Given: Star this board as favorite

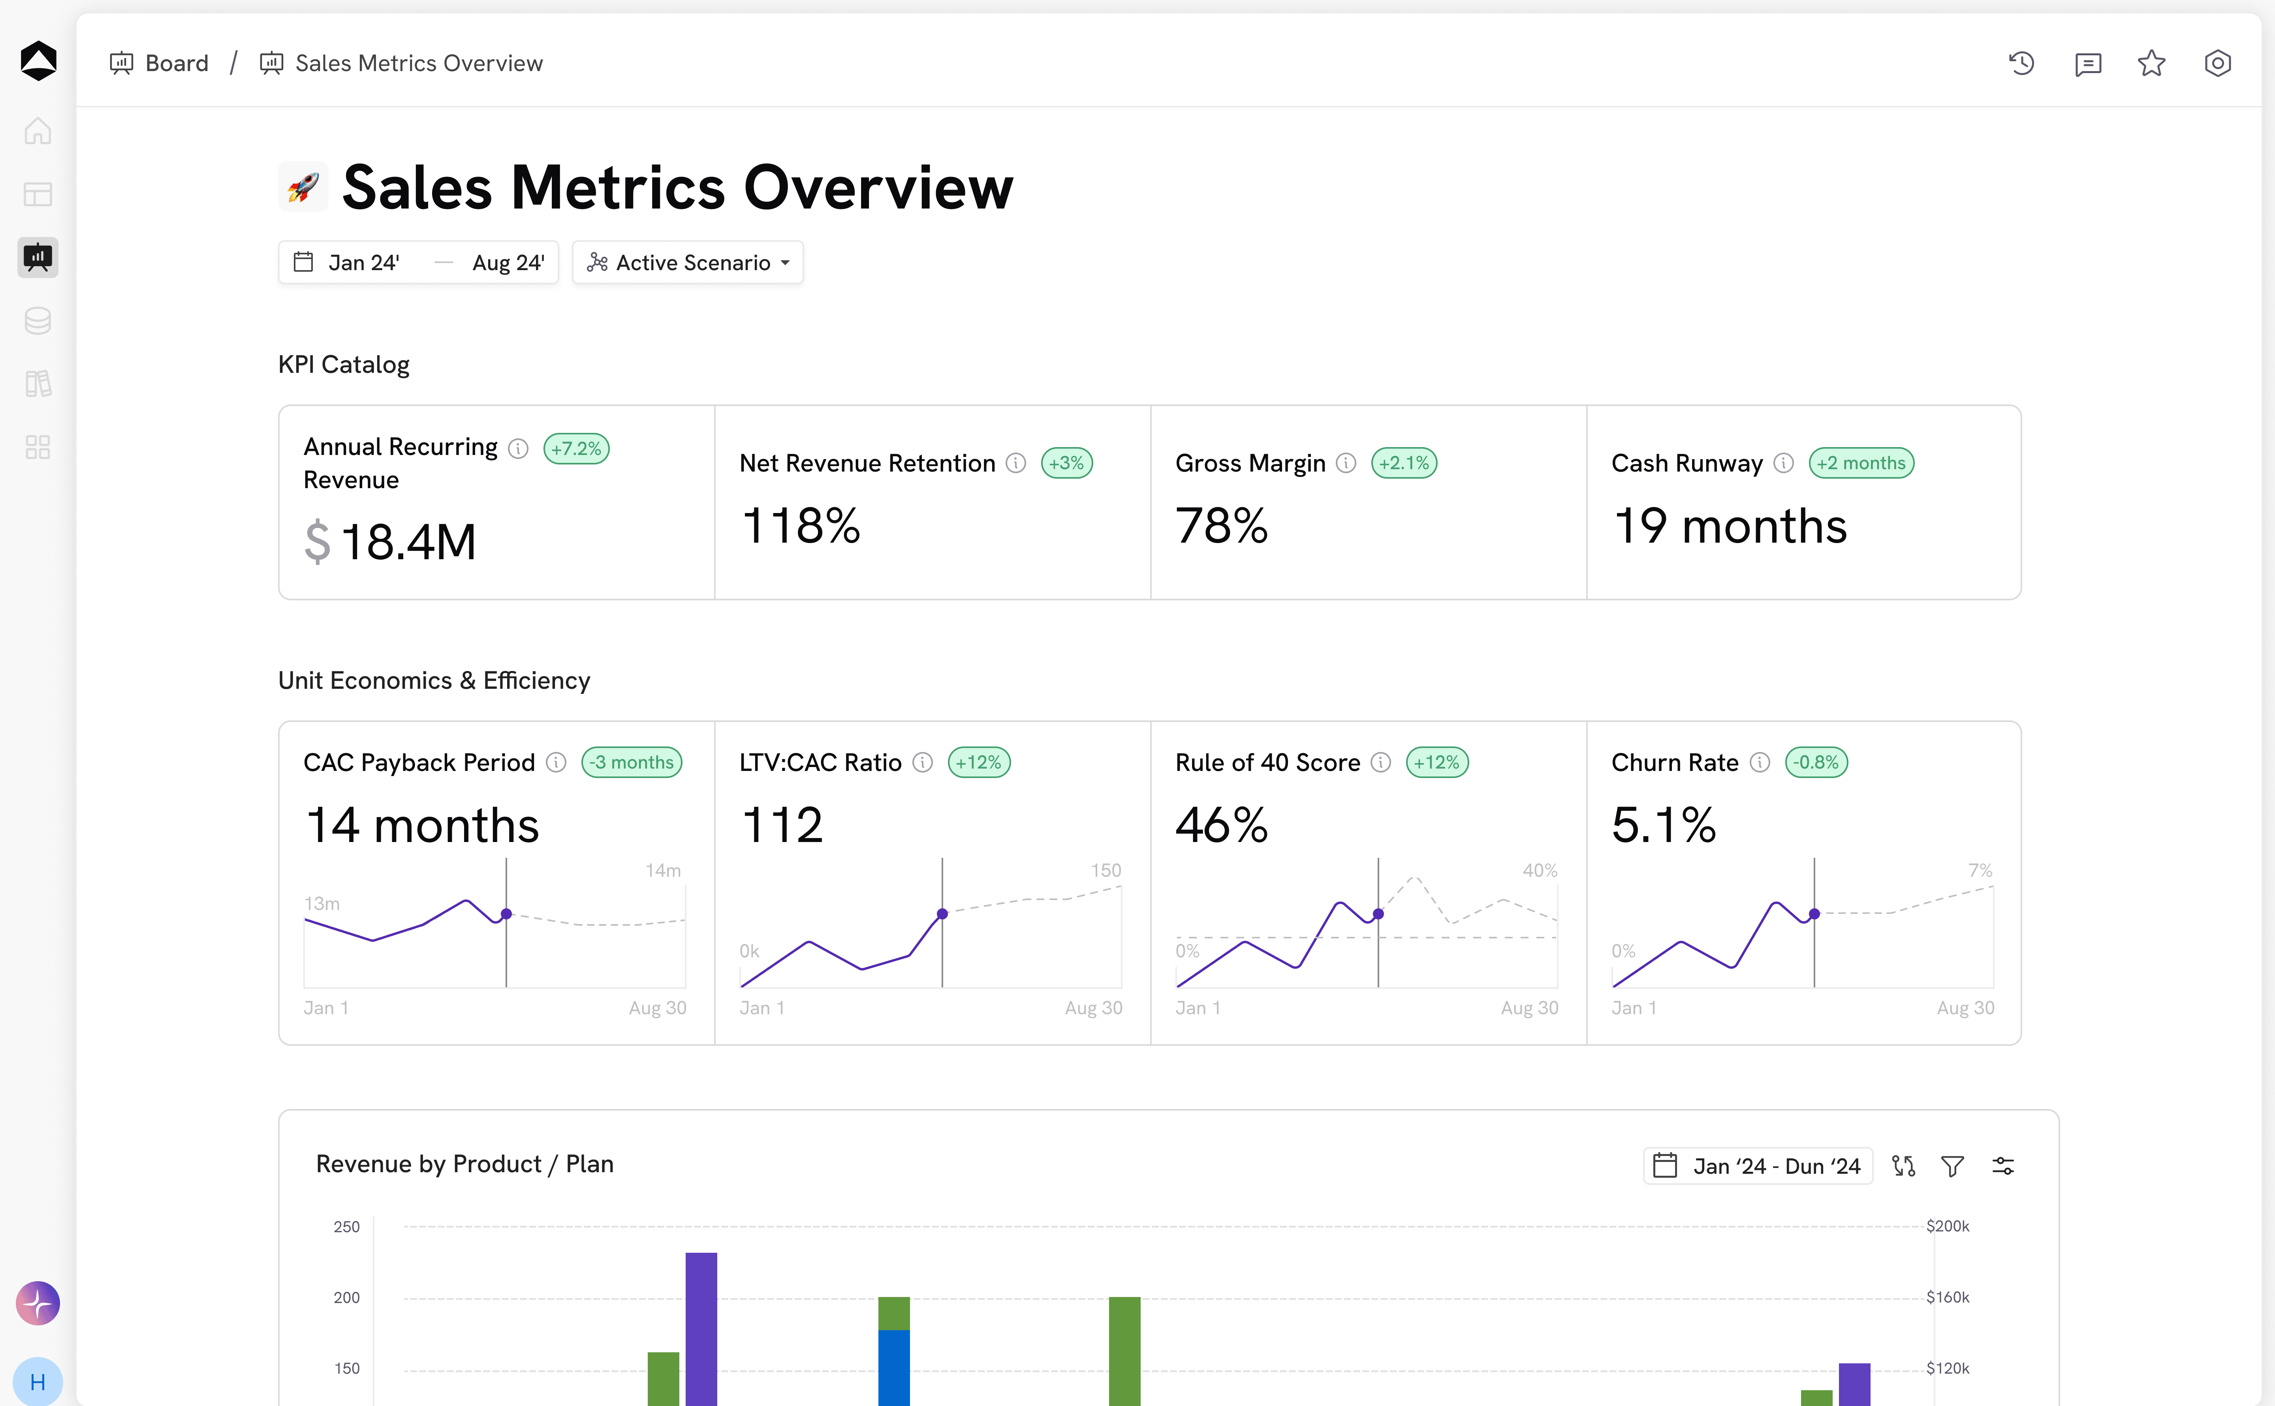Looking at the screenshot, I should coord(2151,63).
